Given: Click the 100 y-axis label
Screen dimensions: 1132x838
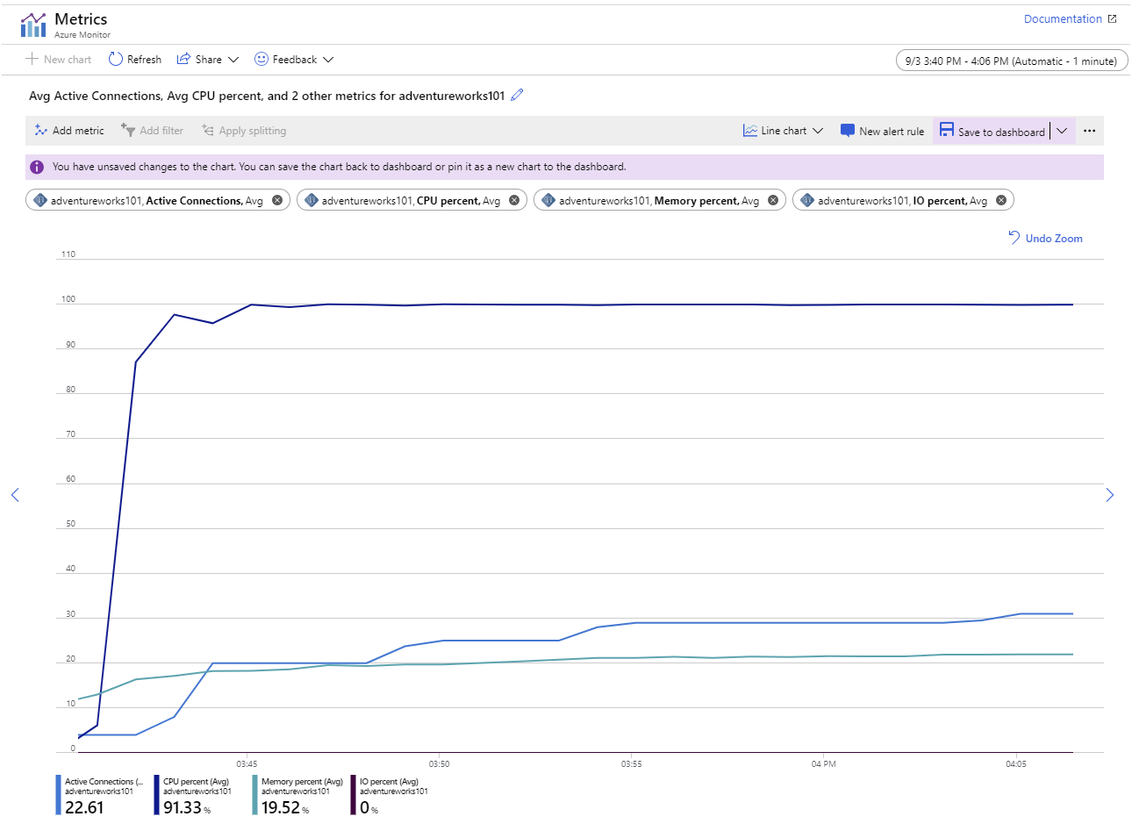Looking at the screenshot, I should pyautogui.click(x=68, y=299).
